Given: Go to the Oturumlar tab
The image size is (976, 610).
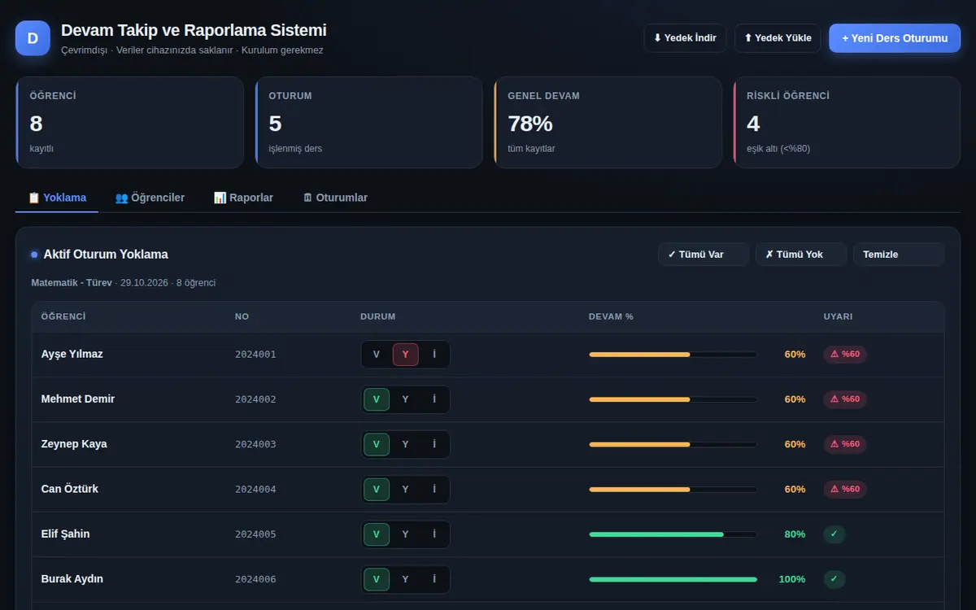Looking at the screenshot, I should 335,198.
